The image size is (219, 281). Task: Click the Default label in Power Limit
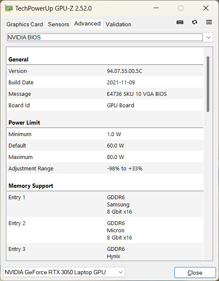tap(17, 146)
